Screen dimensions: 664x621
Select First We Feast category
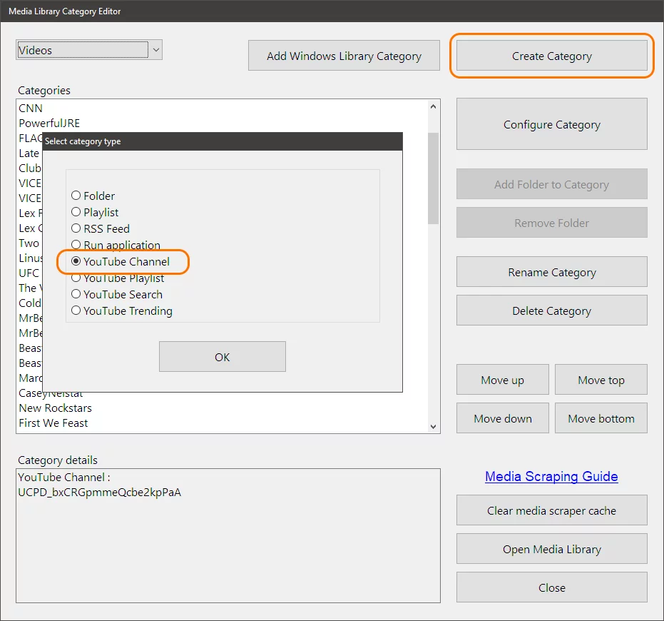[223, 423]
